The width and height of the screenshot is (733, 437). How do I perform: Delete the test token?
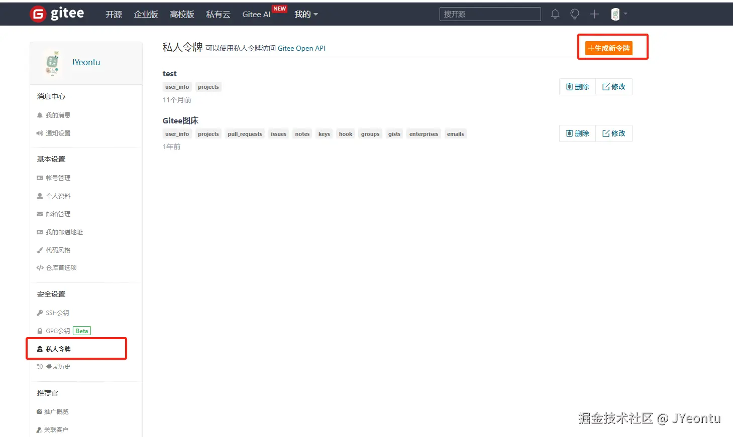click(577, 87)
